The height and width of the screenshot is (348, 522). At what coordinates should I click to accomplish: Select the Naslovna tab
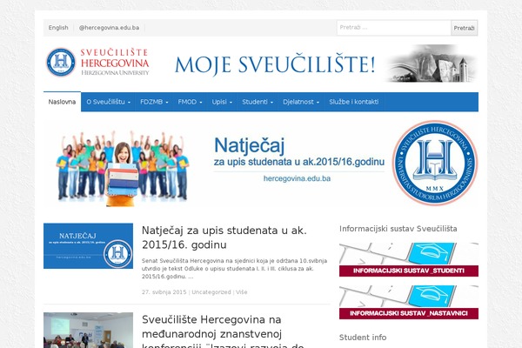pos(62,102)
